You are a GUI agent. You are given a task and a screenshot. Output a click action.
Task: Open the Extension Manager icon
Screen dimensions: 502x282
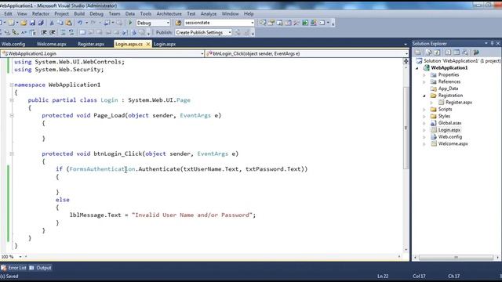coord(314,23)
